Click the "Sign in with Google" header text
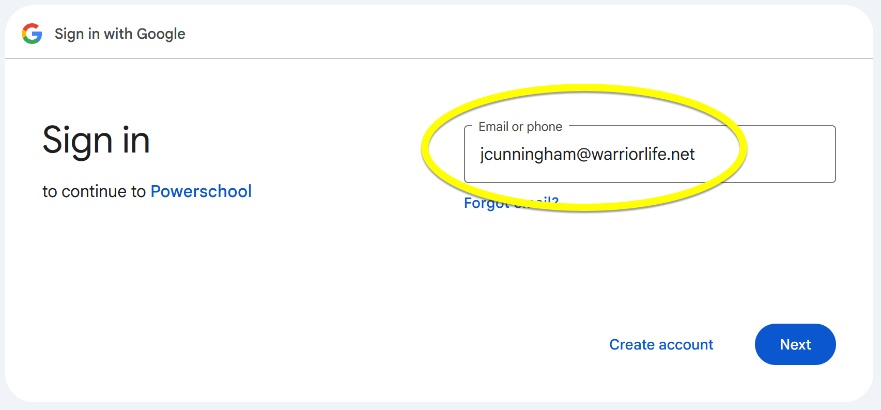This screenshot has height=410, width=881. click(x=119, y=34)
